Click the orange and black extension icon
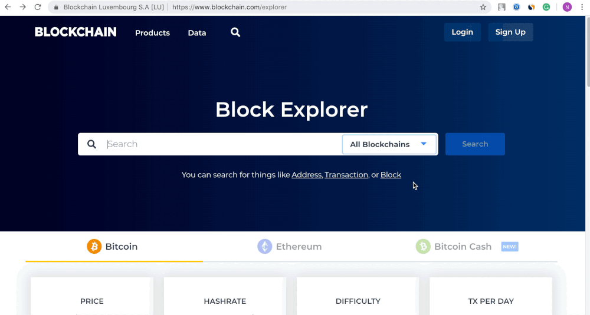Screen dimensions: 590x315 [532, 7]
